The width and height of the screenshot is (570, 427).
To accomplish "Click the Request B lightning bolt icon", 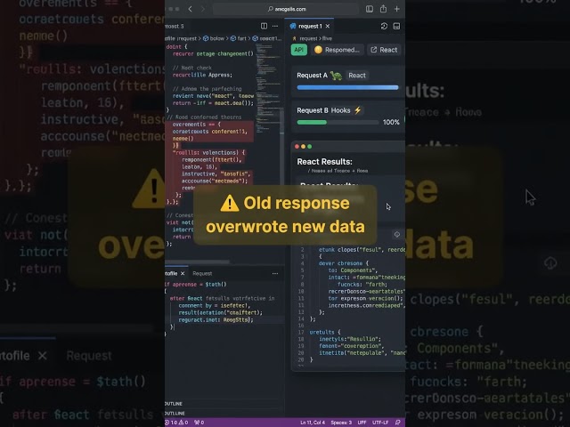I will click(x=358, y=110).
